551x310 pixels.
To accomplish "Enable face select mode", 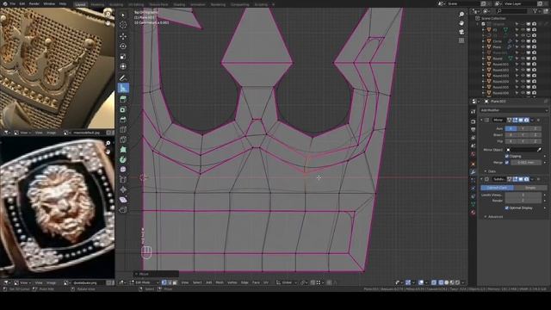I will 175,282.
